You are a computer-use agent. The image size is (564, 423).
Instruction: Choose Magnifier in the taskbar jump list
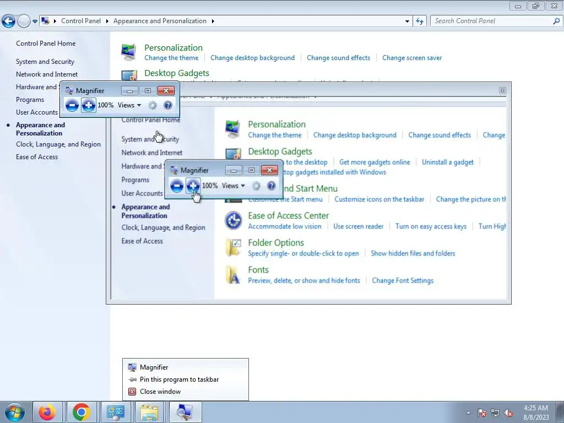point(185,367)
